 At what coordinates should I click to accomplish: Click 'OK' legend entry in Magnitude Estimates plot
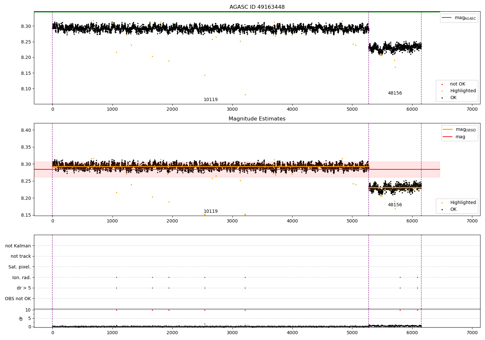pyautogui.click(x=453, y=210)
